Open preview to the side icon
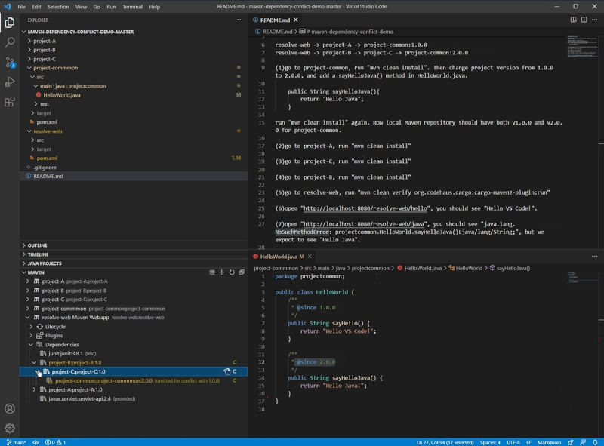The image size is (604, 446). coord(574,20)
